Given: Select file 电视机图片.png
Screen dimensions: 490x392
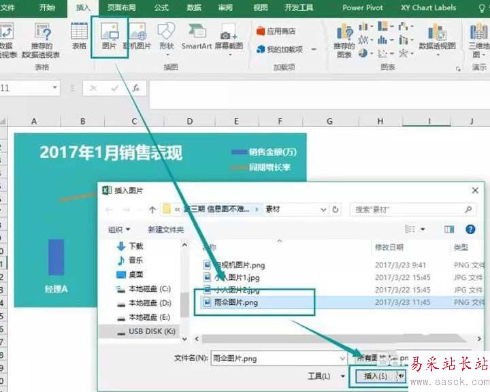Looking at the screenshot, I should (x=234, y=265).
